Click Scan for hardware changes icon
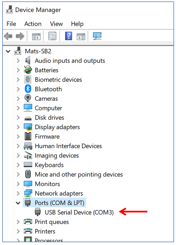Screen dimensions: 176x245 coord(97,36)
